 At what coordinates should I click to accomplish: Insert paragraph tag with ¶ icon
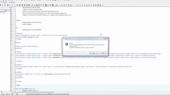click(x=17, y=5)
